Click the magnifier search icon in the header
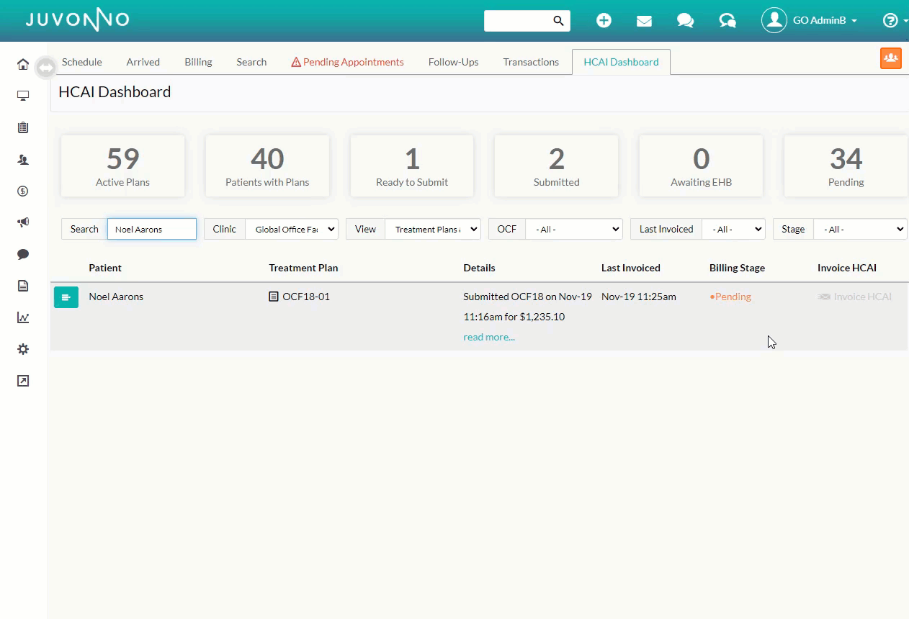This screenshot has height=619, width=909. tap(558, 21)
